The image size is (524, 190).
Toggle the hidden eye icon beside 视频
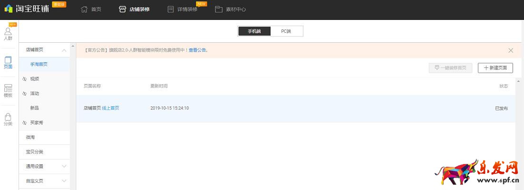click(x=25, y=79)
